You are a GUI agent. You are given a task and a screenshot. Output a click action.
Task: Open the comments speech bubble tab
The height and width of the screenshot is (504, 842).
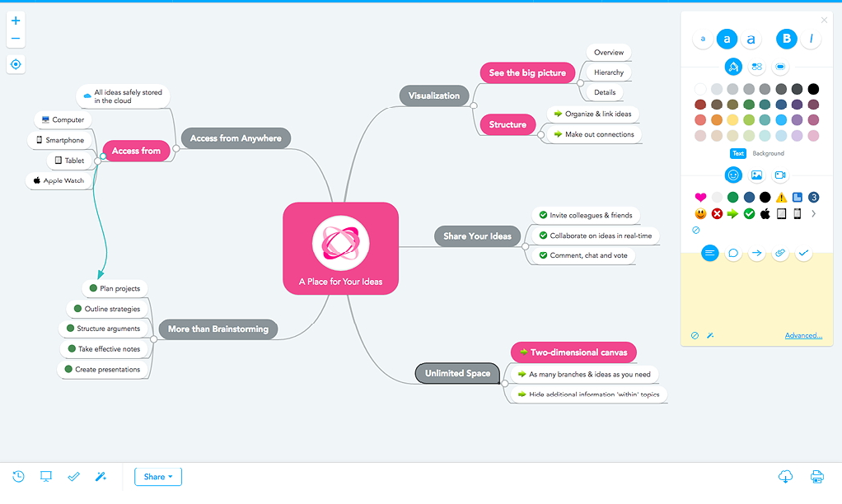pyautogui.click(x=733, y=253)
